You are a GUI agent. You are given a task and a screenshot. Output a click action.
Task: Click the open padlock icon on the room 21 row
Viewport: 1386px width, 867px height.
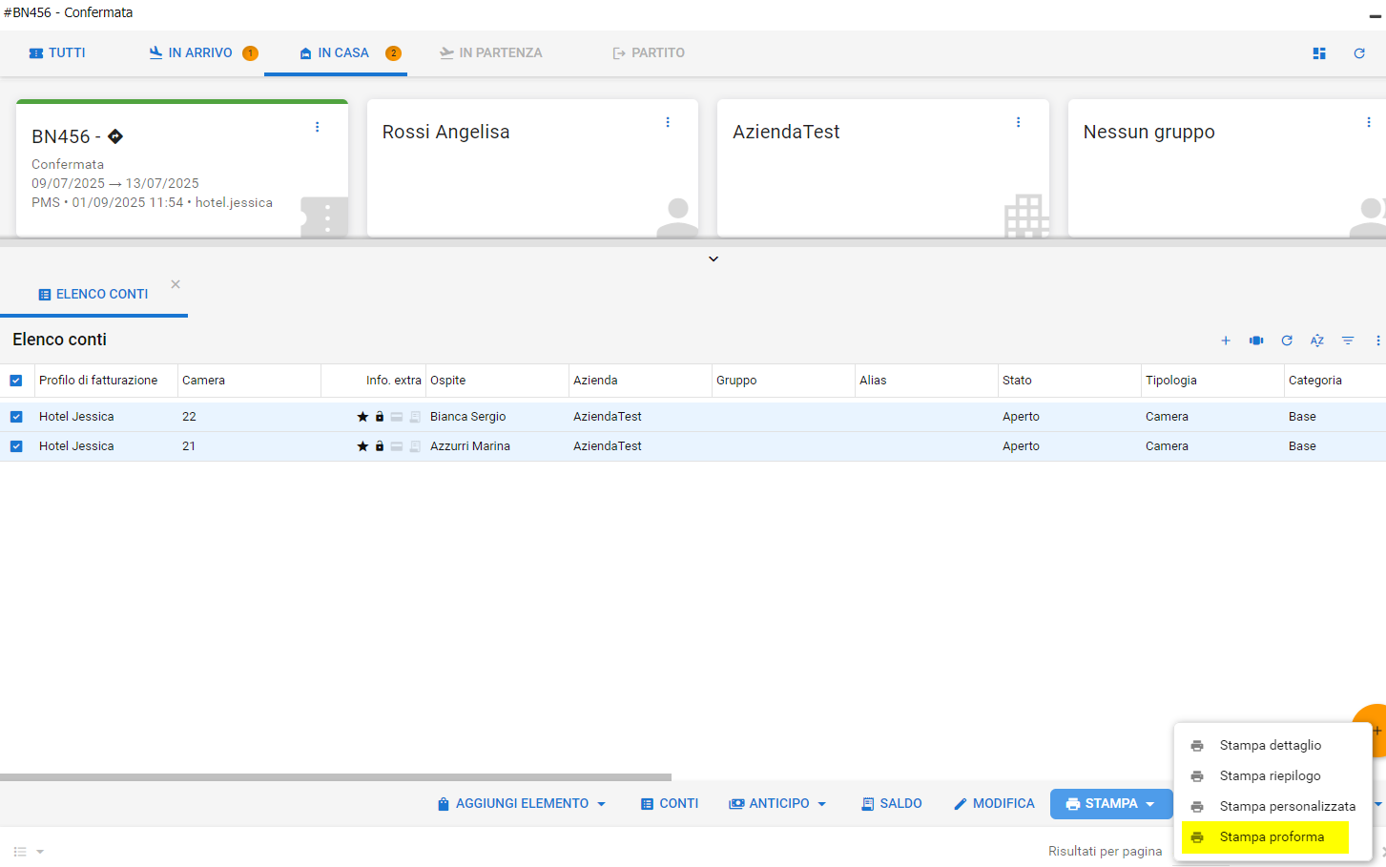point(380,446)
